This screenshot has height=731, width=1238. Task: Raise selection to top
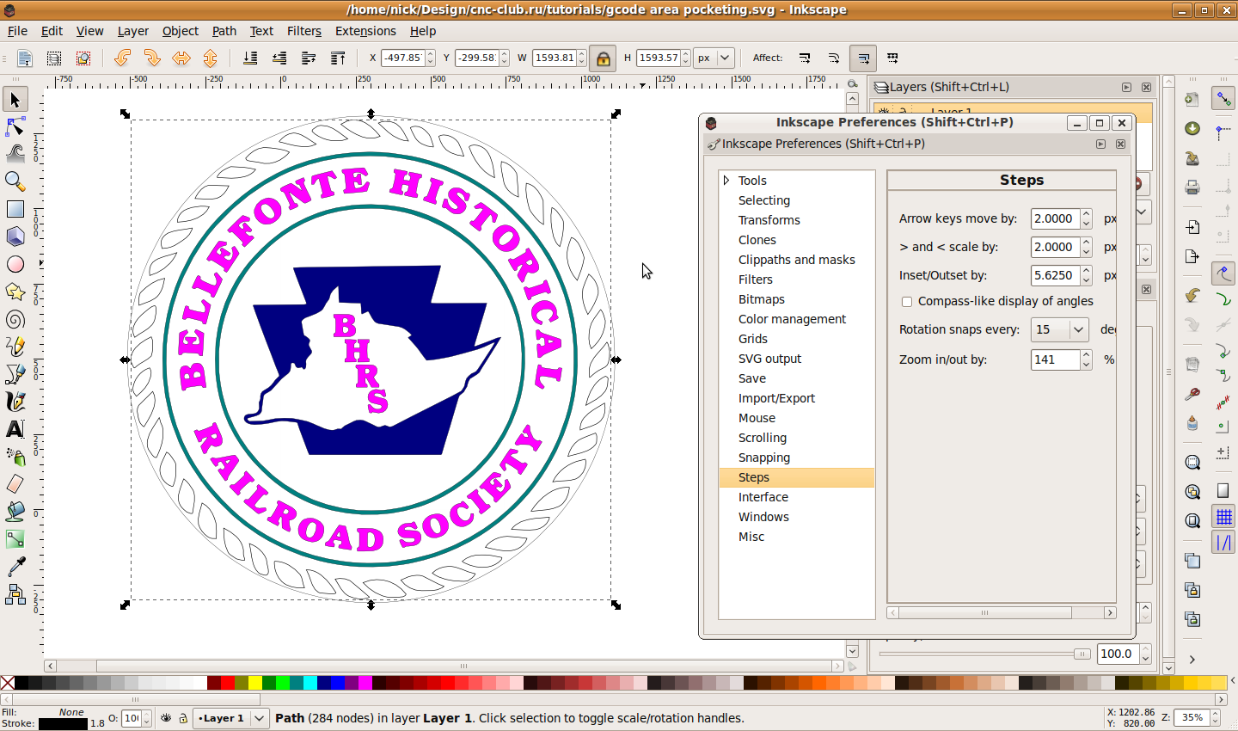click(x=338, y=58)
